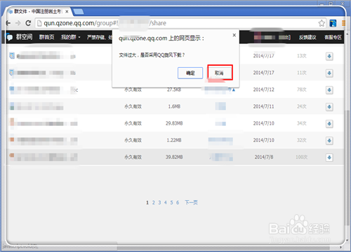This screenshot has height=252, width=351.
Task: Bookmark this page with the star icon
Action: (x=322, y=23)
